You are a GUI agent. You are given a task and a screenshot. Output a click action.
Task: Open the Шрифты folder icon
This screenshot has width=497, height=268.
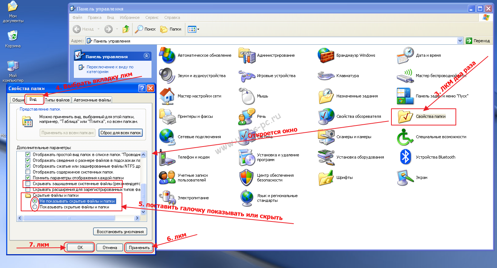click(326, 178)
